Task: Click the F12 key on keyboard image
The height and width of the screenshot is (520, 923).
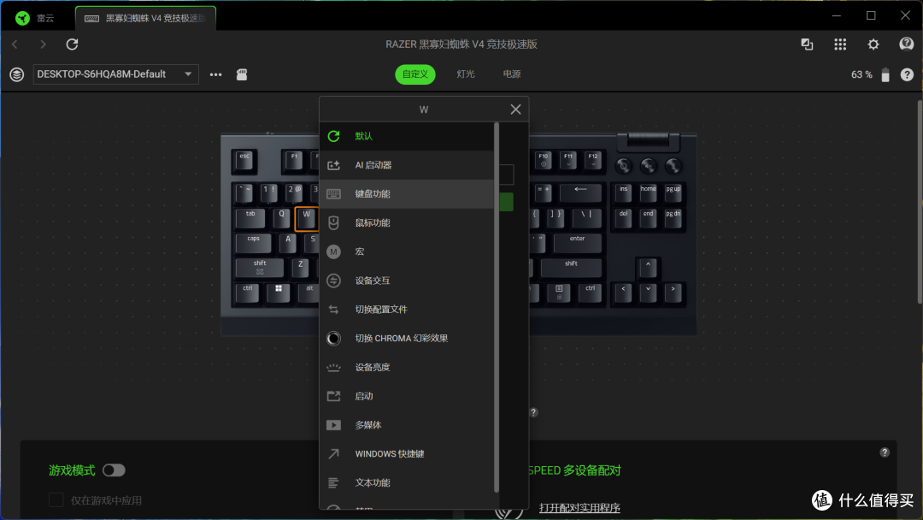Action: tap(593, 160)
